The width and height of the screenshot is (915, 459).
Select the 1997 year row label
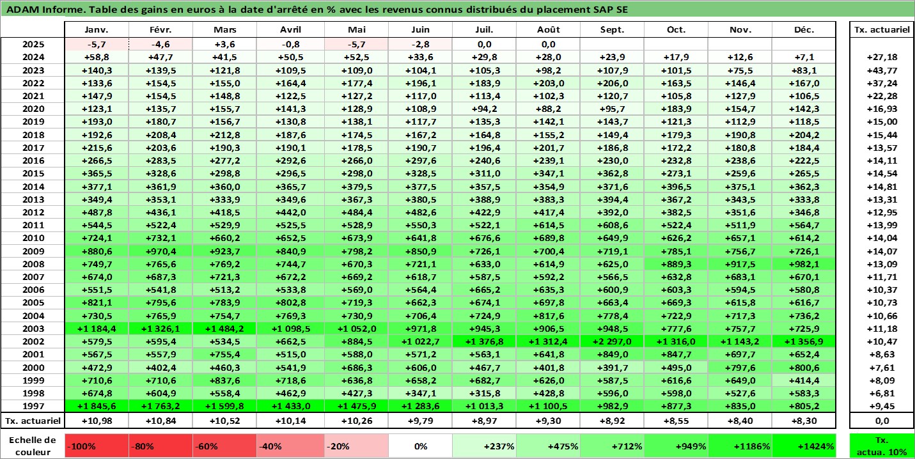[x=33, y=407]
